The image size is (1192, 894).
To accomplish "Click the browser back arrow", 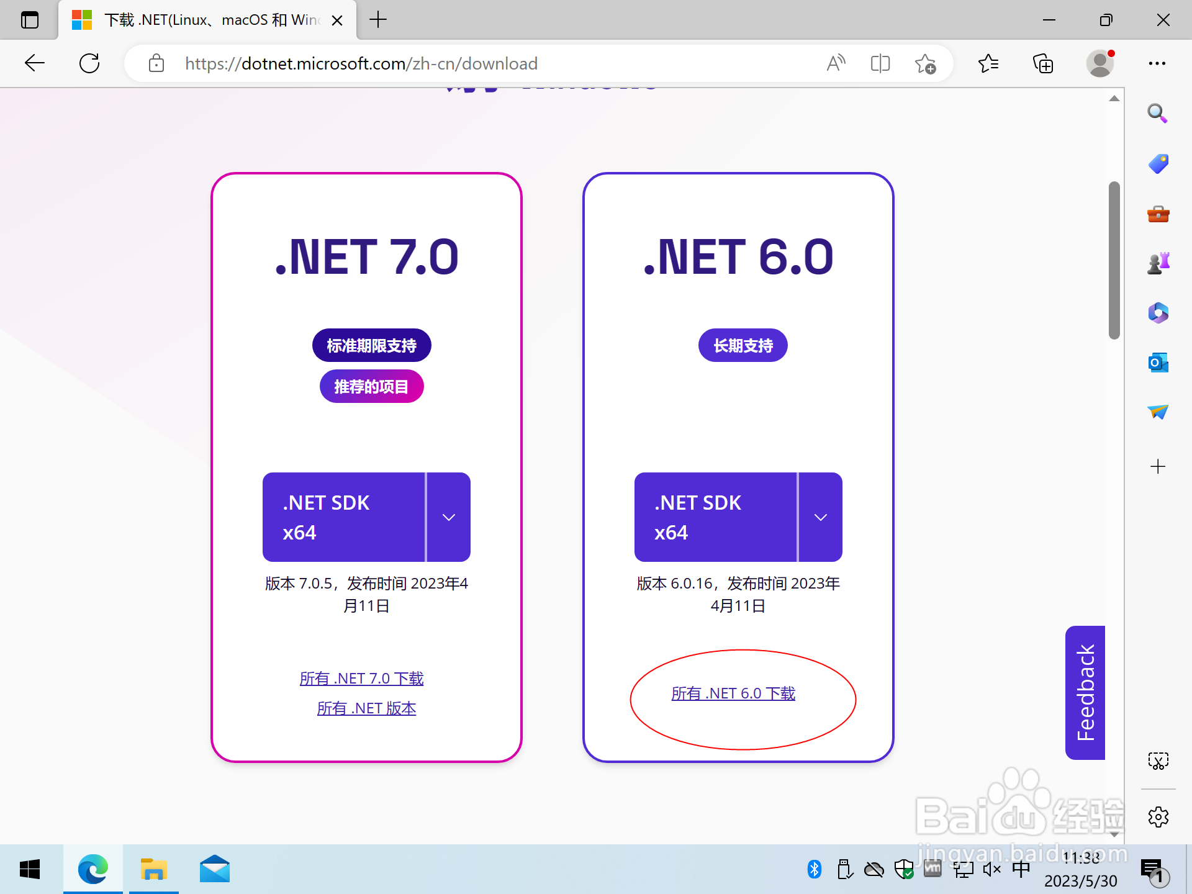I will 35,63.
